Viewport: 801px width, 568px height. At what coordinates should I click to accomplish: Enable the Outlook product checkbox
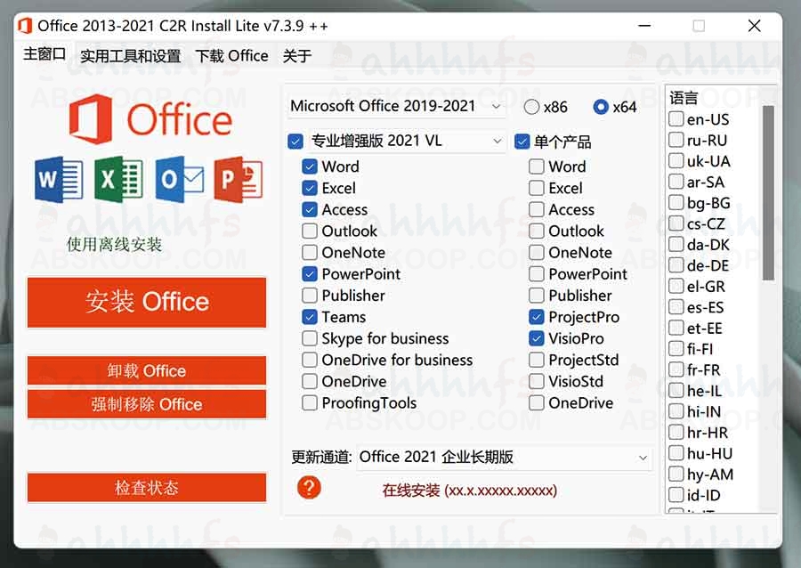coord(311,231)
